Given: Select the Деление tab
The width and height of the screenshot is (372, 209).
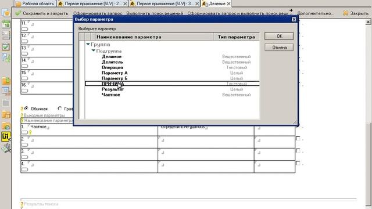Looking at the screenshot, I should 217,4.
